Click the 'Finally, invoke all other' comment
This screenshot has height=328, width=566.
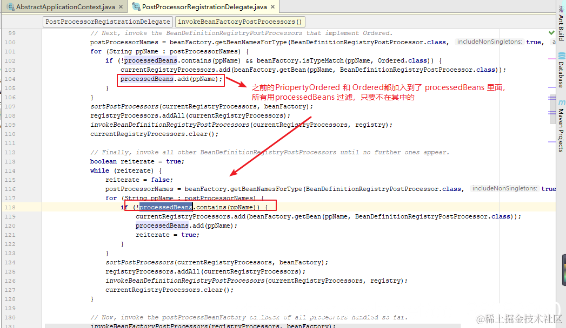(x=270, y=152)
